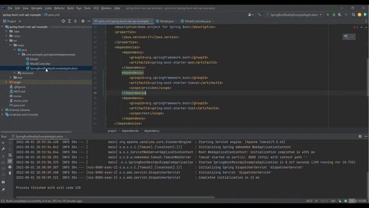Expand External Libraries node

pos(2,110)
